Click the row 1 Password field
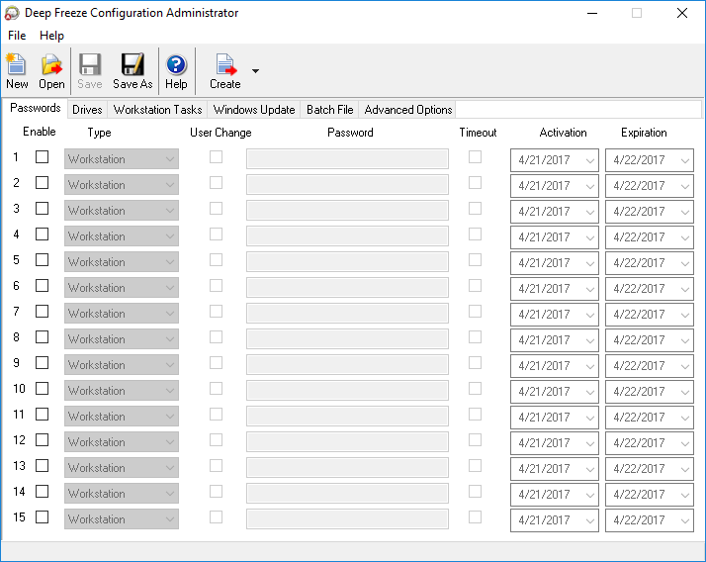Viewport: 706px width, 562px height. click(347, 159)
